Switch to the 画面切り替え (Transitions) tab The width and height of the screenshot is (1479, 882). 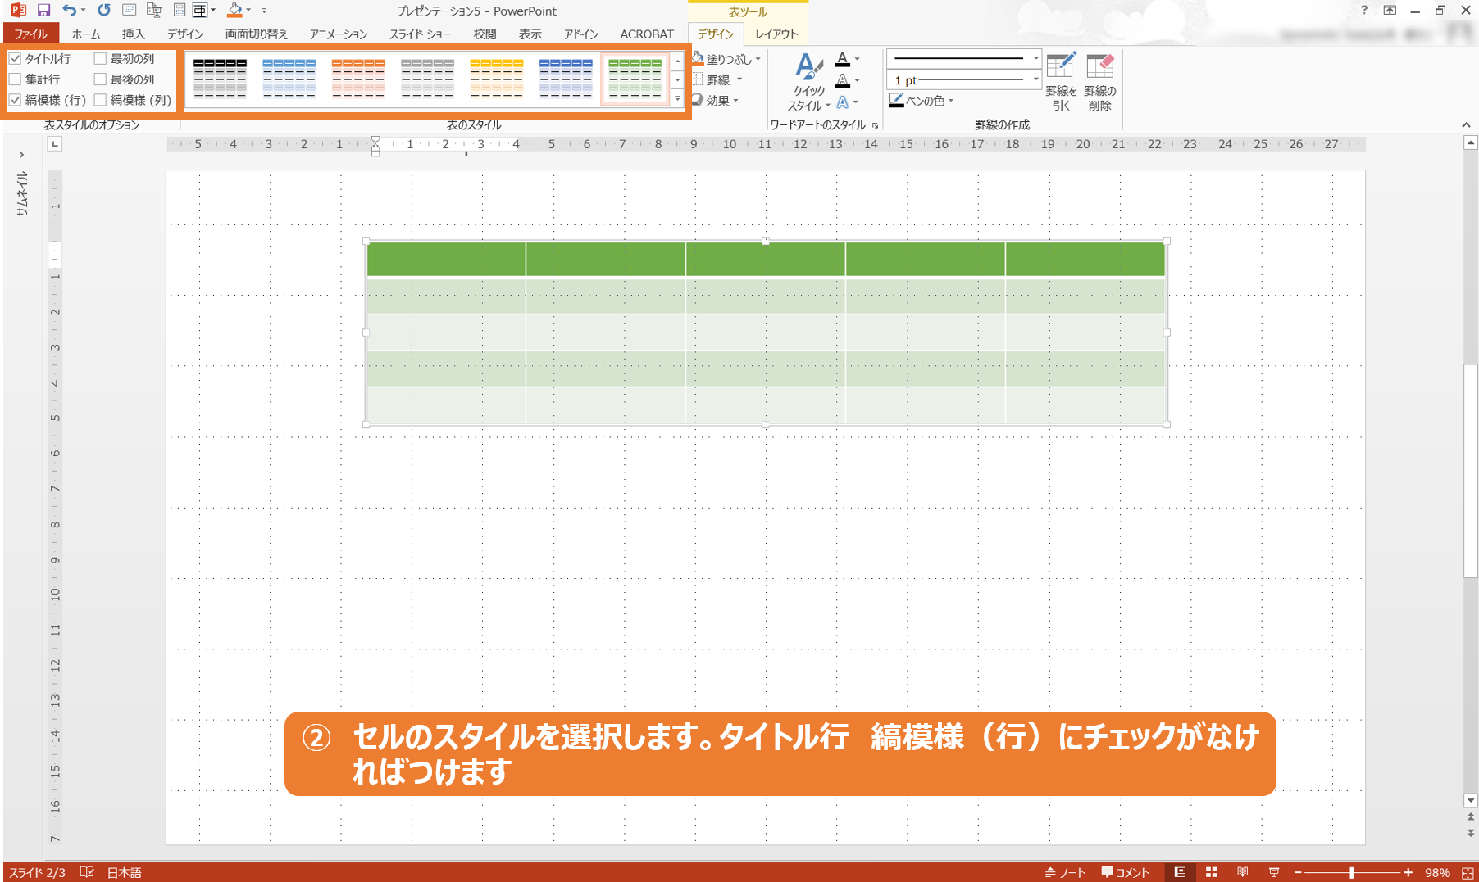coord(257,34)
